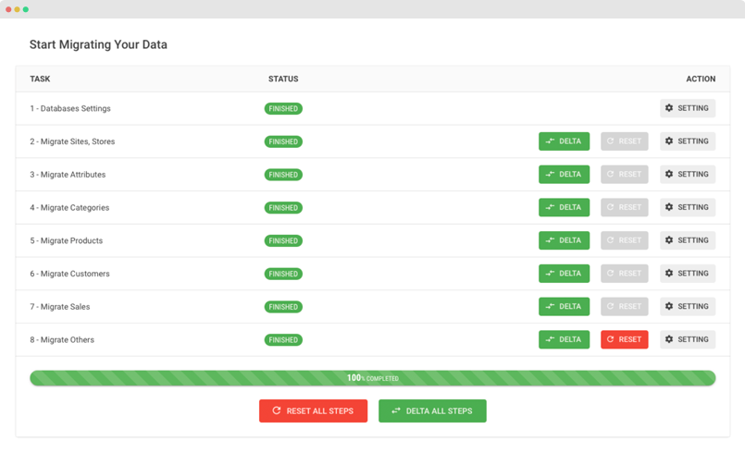Select '1 - Databases Settings' task text

coord(70,108)
